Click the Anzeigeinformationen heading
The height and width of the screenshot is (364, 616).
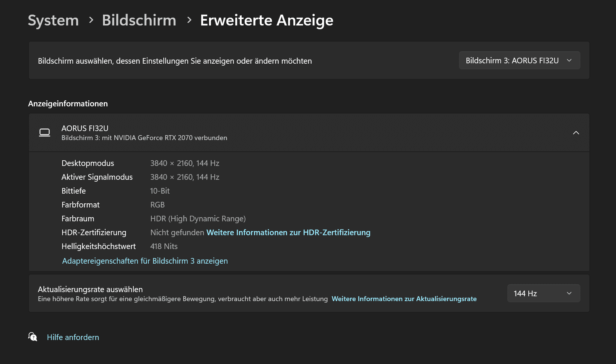(x=68, y=104)
